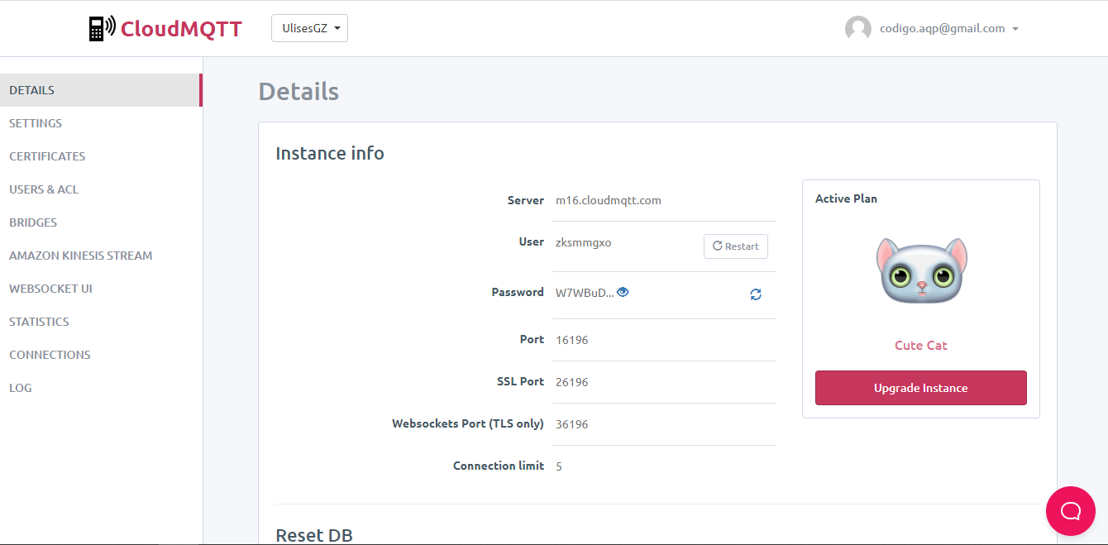
Task: Select DETAILS in the sidebar
Action: [x=101, y=90]
